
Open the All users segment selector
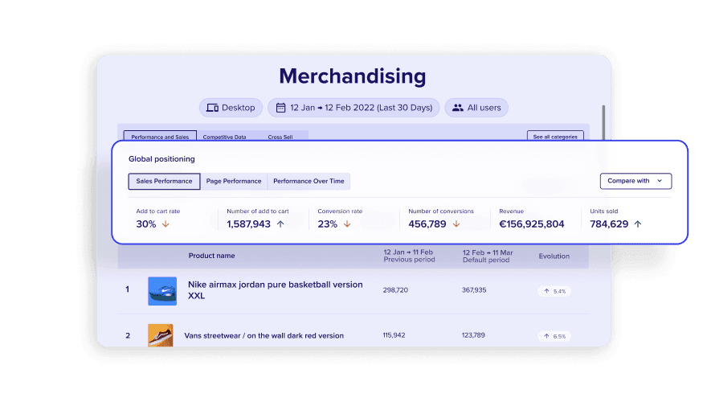click(476, 108)
